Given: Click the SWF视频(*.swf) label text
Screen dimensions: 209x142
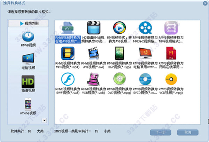Looking at the screenshot, I should [x=68, y=93].
